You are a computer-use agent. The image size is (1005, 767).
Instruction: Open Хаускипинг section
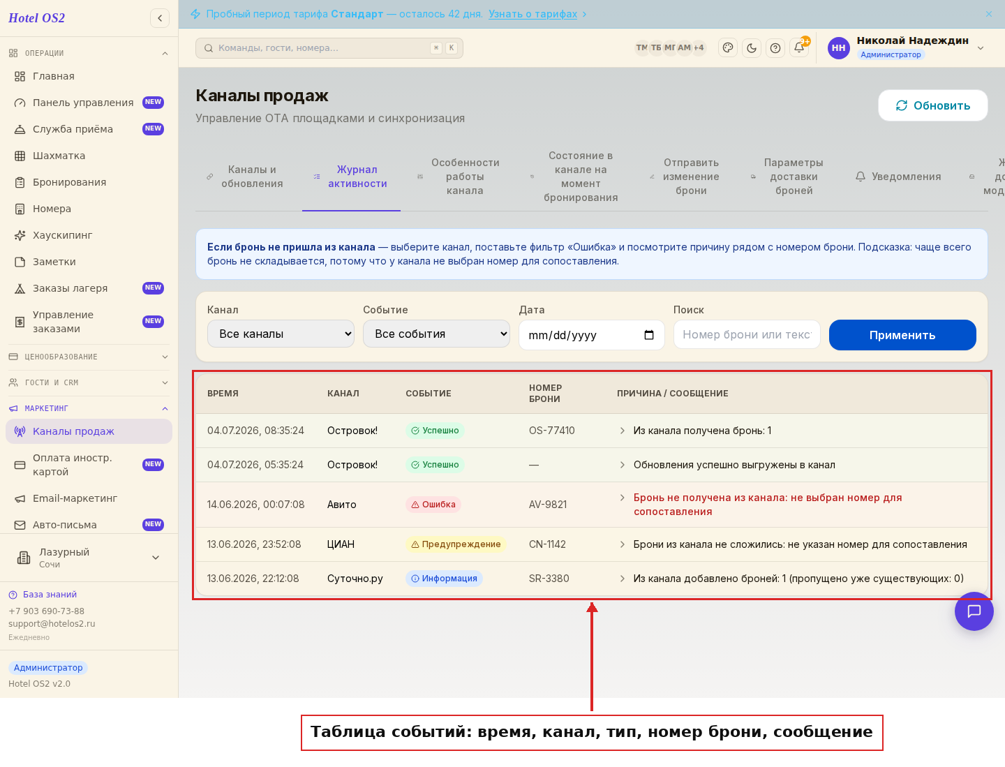[x=89, y=235]
